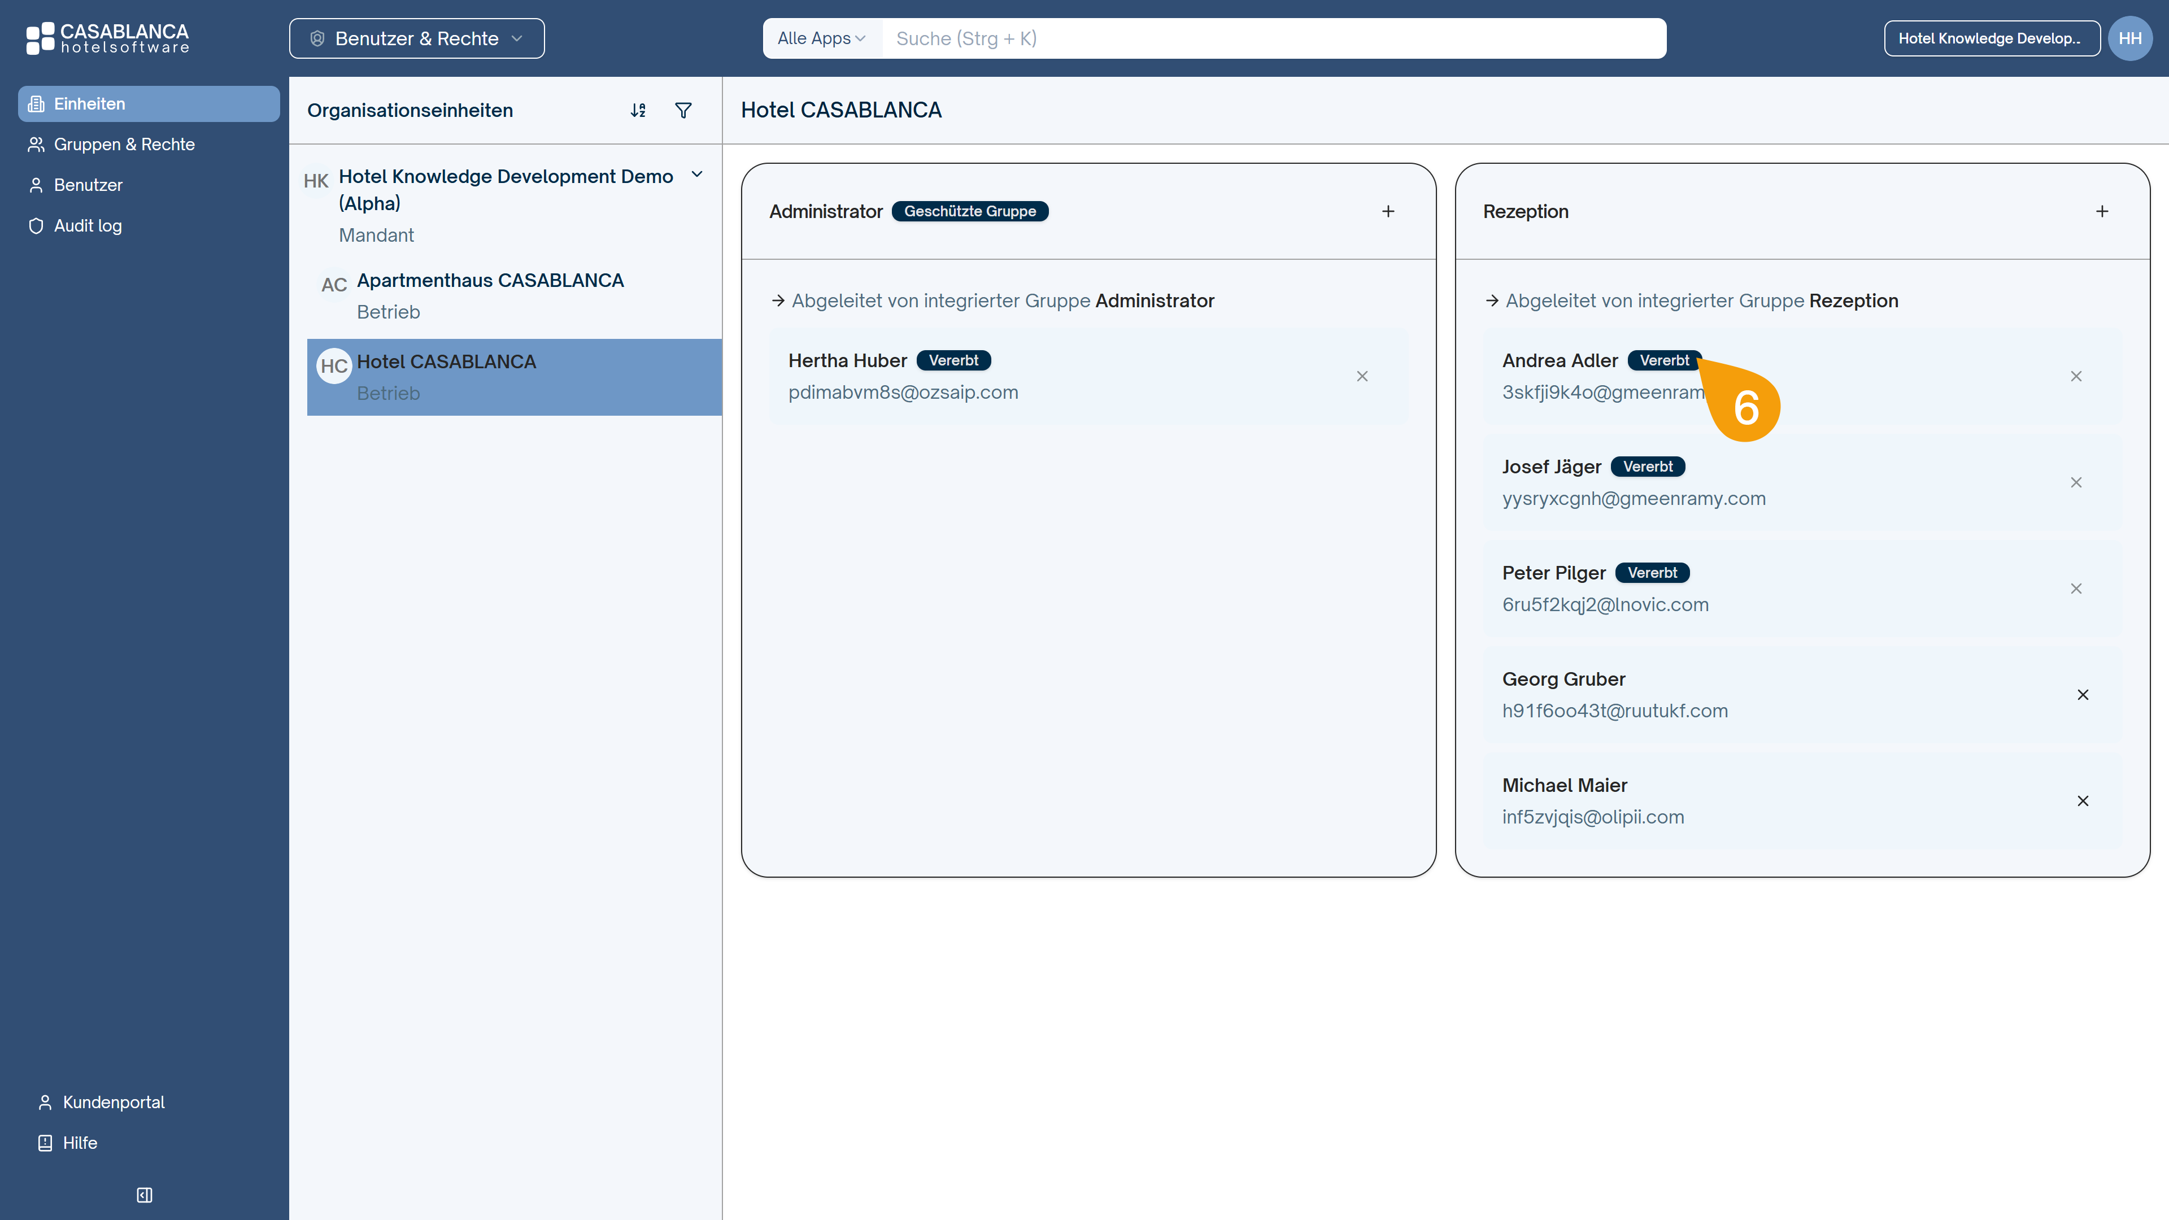
Task: Focus the Suche search field
Action: click(x=1274, y=39)
